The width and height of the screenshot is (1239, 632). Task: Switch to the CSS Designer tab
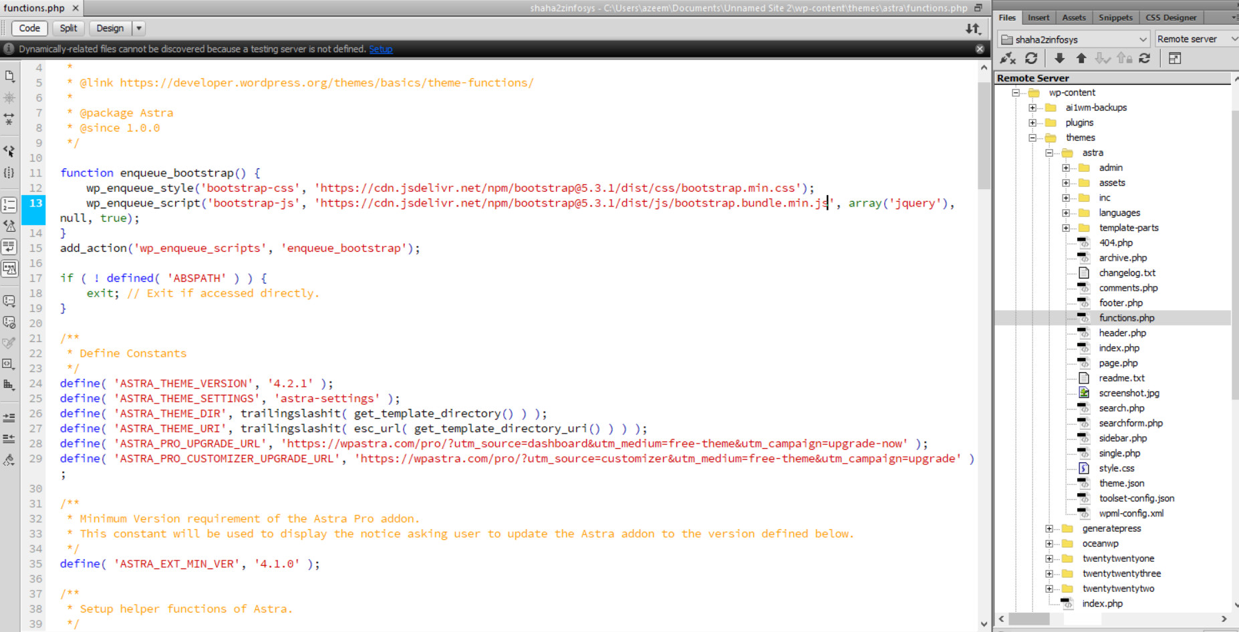(x=1171, y=17)
